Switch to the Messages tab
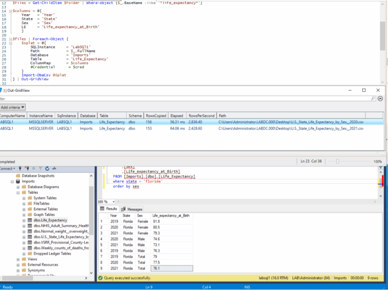Viewport: 388px width, 290px height. (x=131, y=209)
